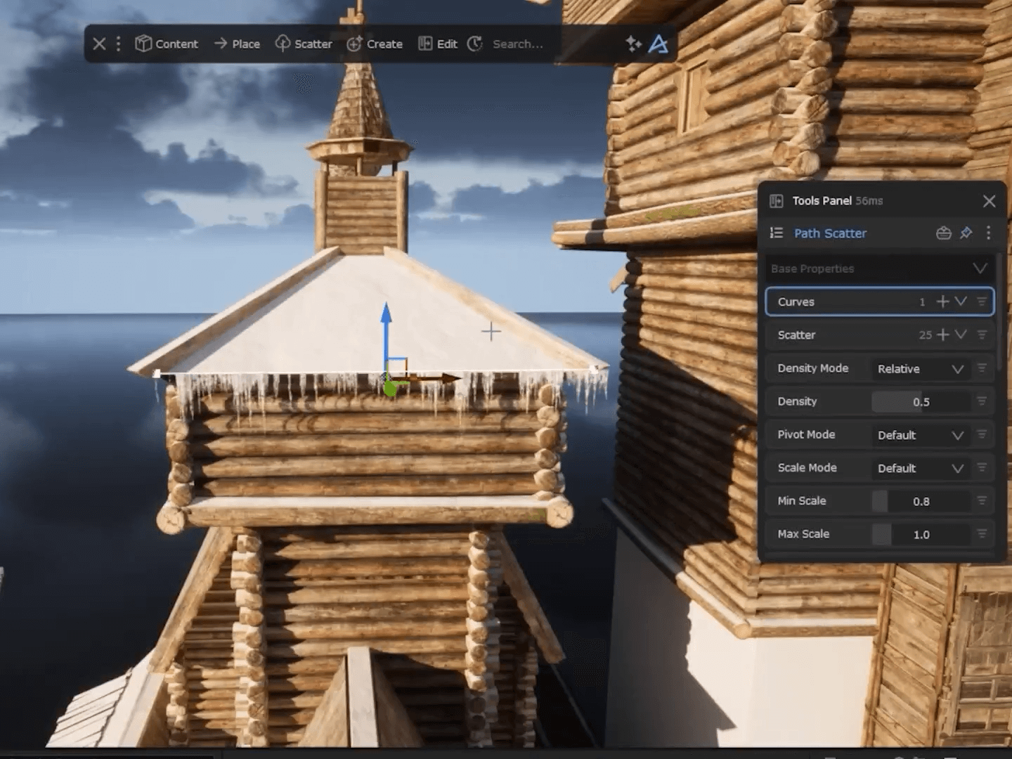Screen dimensions: 1012x759
Task: Open the Content menu in toolbar
Action: (167, 44)
